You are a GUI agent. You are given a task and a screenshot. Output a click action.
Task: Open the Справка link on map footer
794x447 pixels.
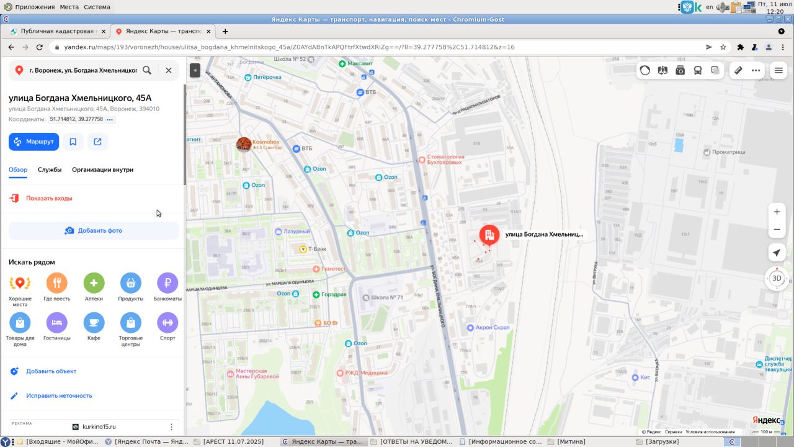click(673, 432)
